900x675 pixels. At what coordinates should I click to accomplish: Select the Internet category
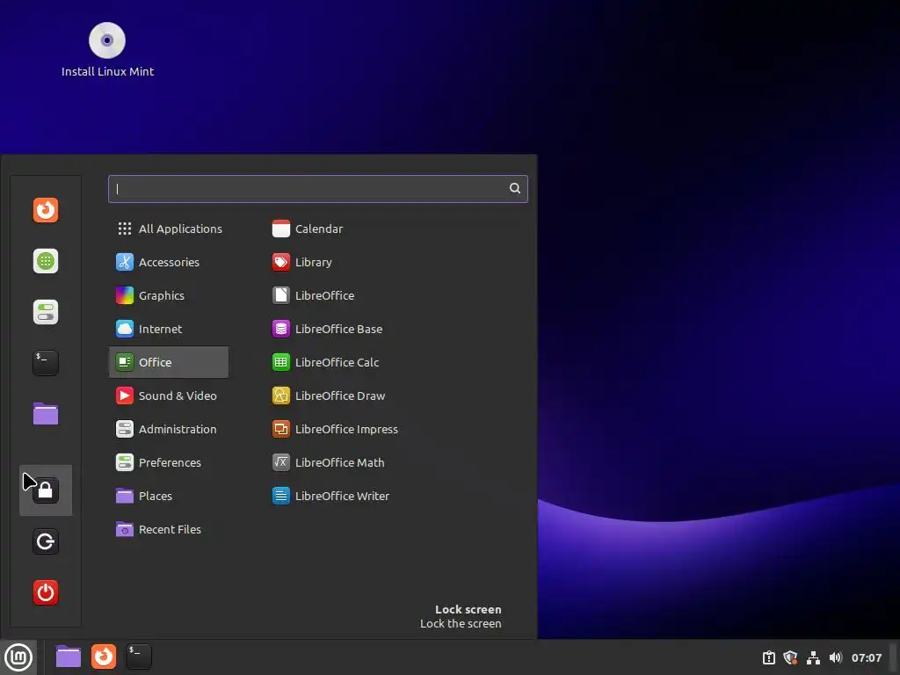pyautogui.click(x=169, y=329)
